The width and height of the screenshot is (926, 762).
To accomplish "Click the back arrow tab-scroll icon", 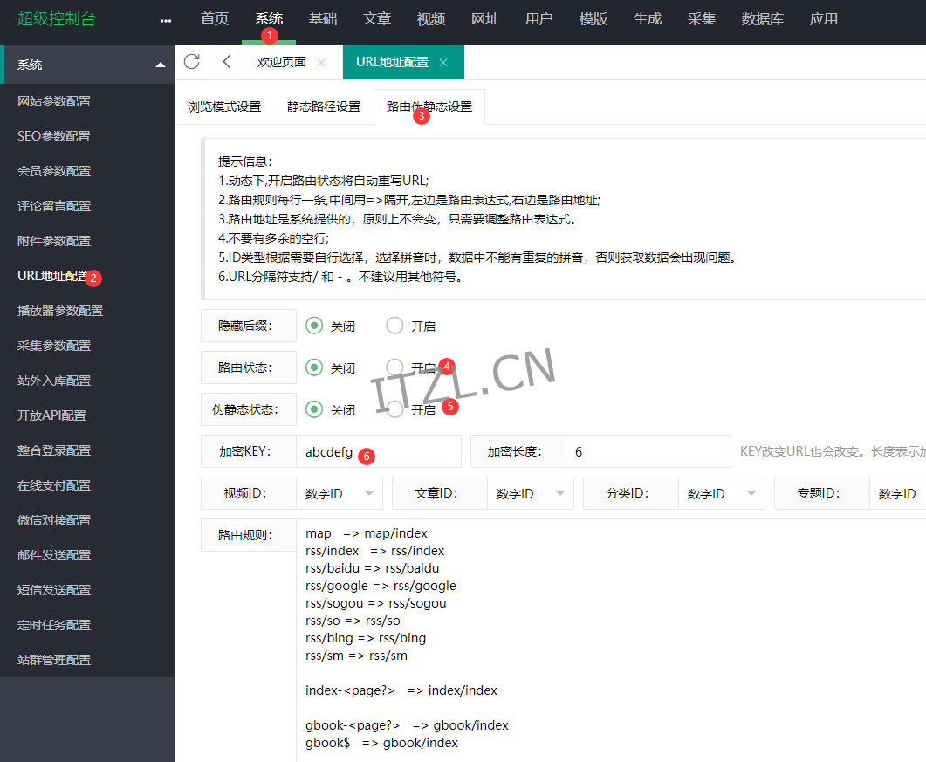I will click(x=227, y=62).
